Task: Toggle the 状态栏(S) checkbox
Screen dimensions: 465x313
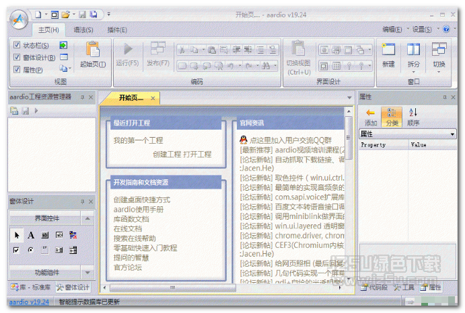Action: [x=17, y=45]
